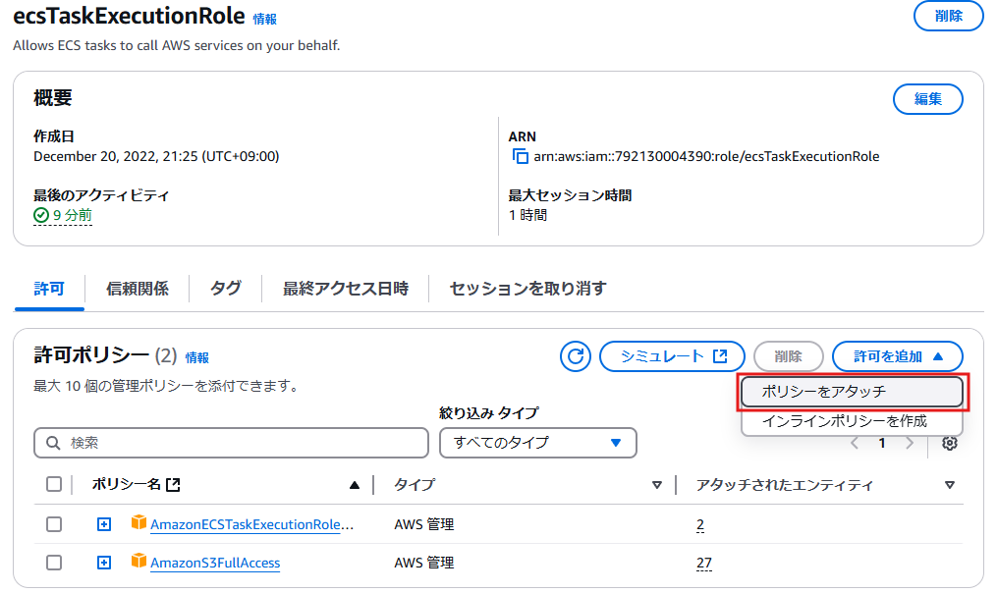Screen dimensions: 997x593
Task: Click the disabled 削除 button in 許可ポリシー
Action: pyautogui.click(x=789, y=356)
